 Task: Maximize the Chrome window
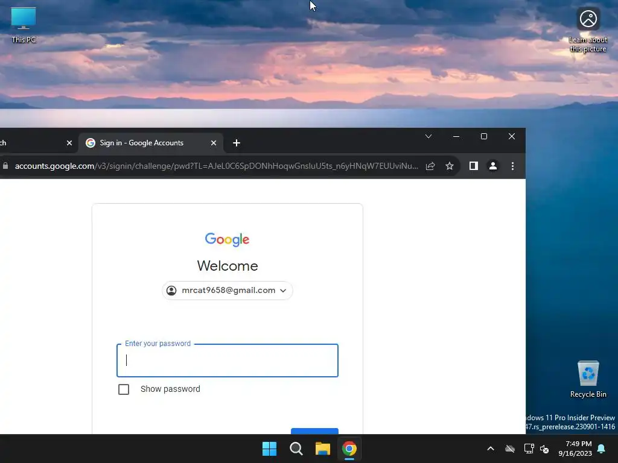484,136
